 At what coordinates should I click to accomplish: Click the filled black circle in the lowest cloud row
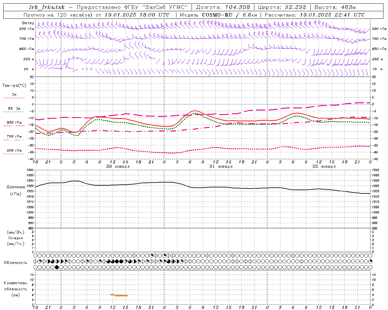(57, 267)
